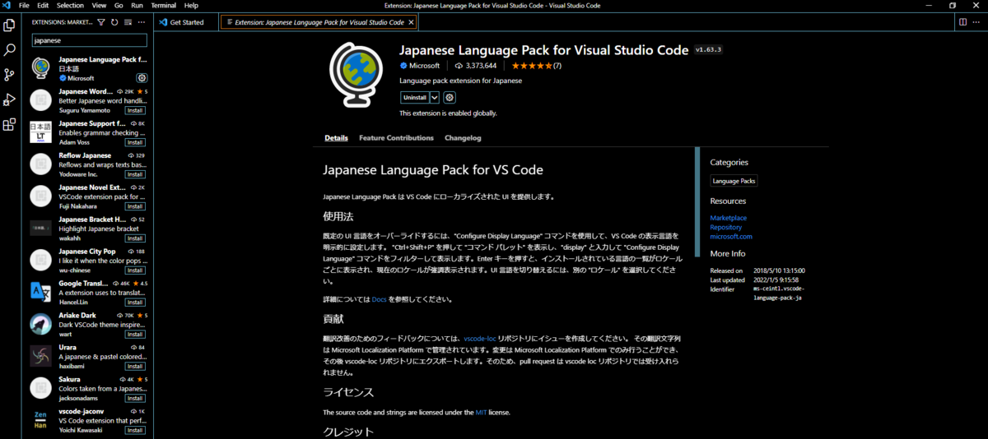This screenshot has height=439, width=988.
Task: Split the editor to the right
Action: point(962,22)
